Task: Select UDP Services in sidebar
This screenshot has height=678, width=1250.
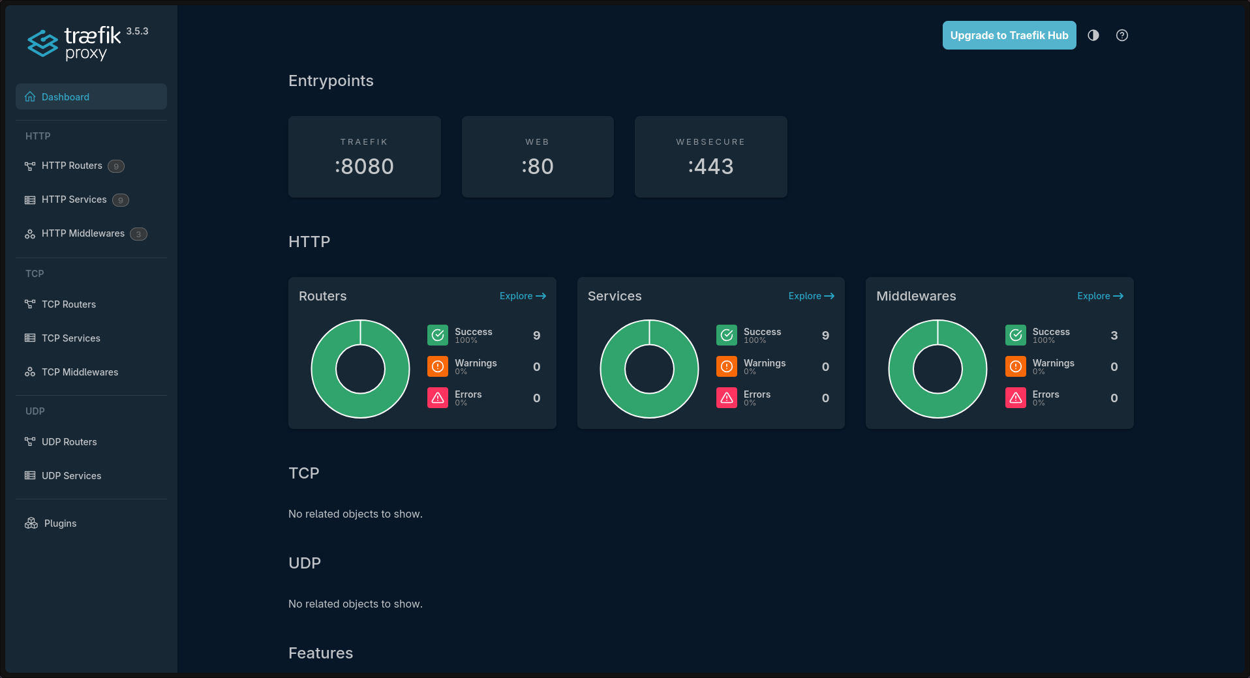Action: pos(71,476)
